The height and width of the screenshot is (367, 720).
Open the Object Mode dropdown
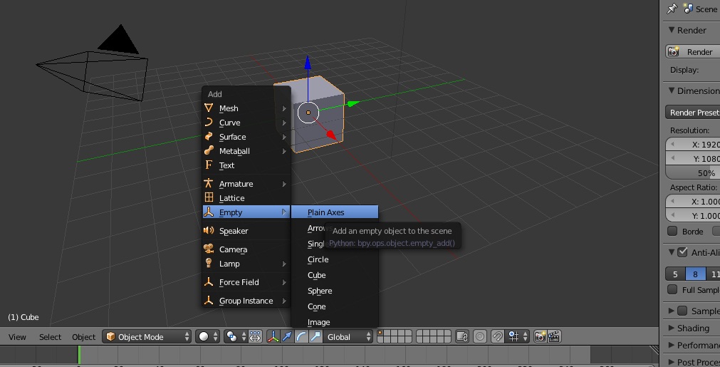point(147,336)
